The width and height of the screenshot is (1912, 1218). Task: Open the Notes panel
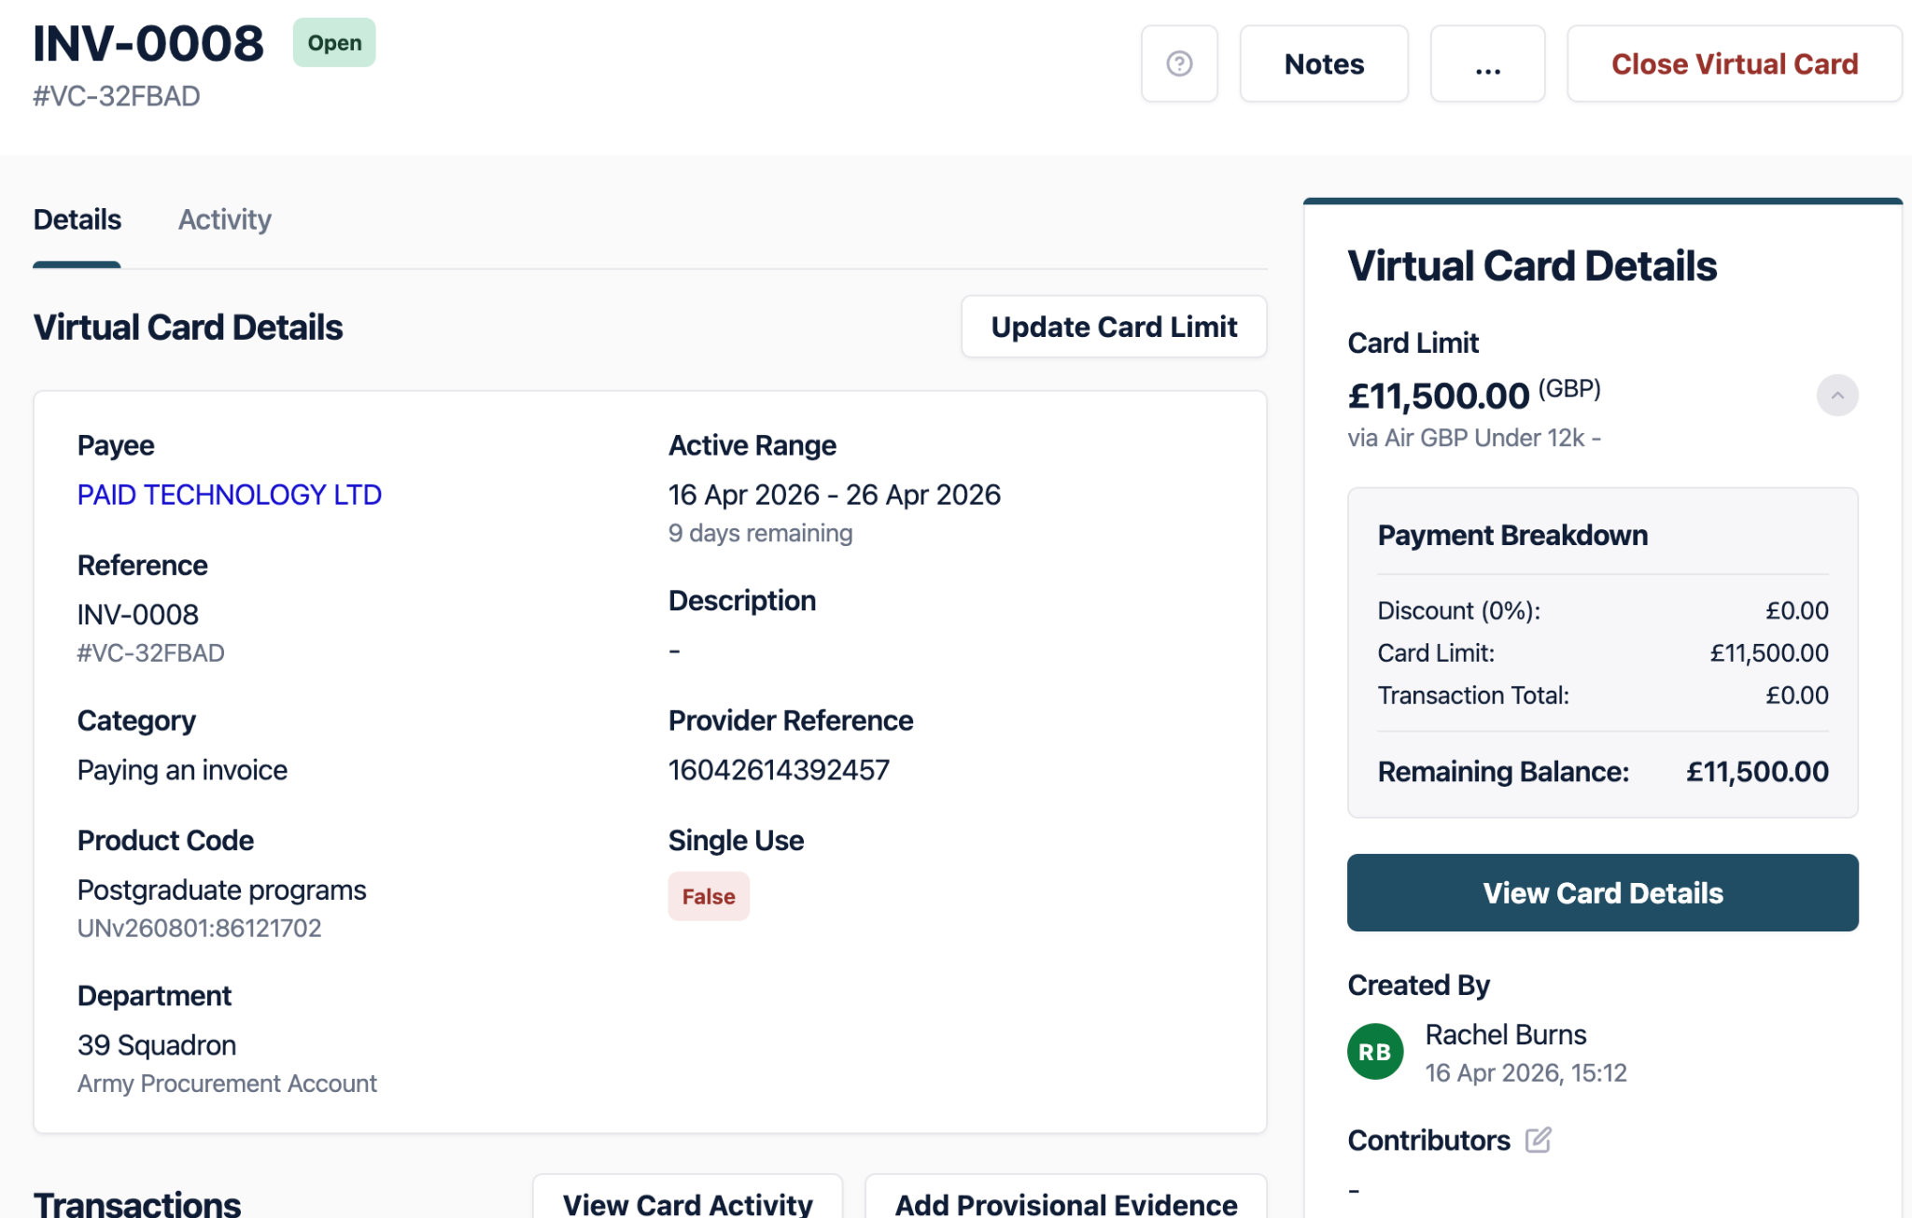(1323, 63)
